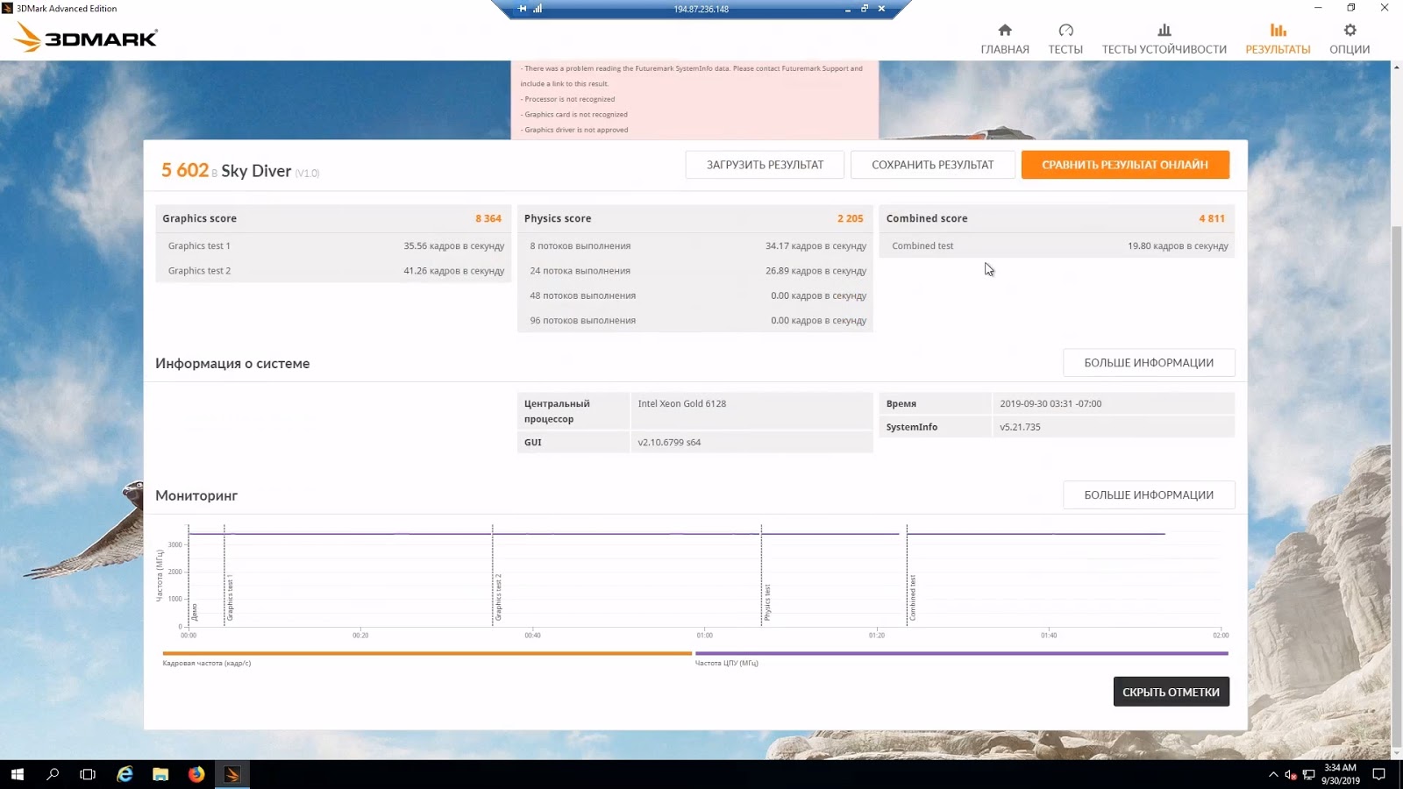Open Windows taskbar search

click(53, 774)
